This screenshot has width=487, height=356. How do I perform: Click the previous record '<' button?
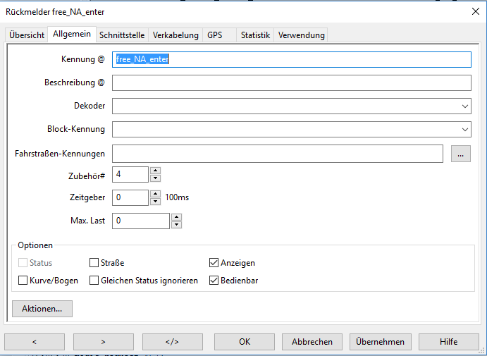[x=34, y=342]
